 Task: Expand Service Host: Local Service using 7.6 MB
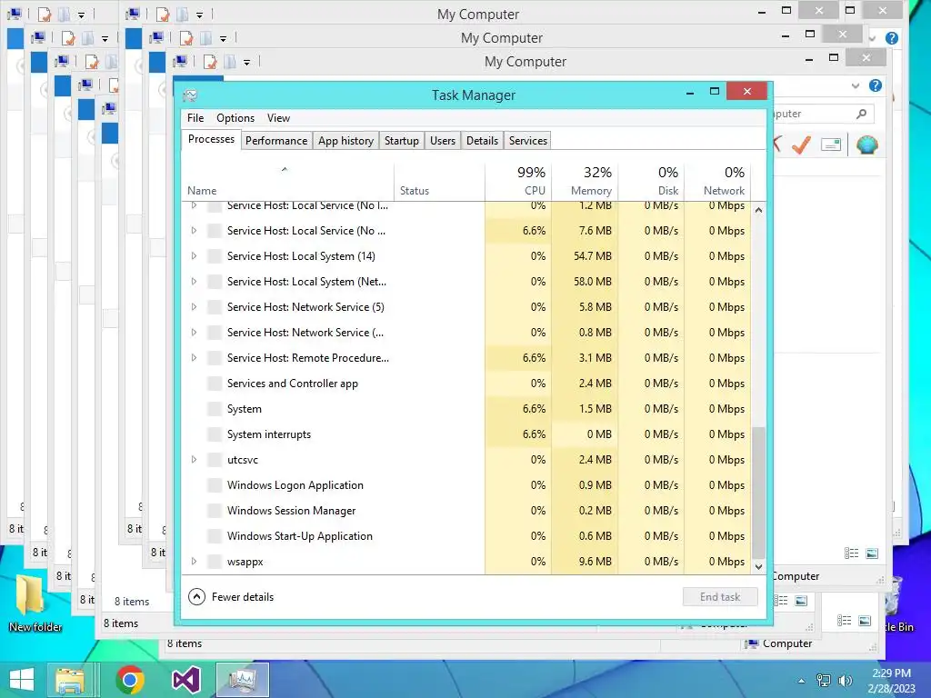[x=194, y=230]
